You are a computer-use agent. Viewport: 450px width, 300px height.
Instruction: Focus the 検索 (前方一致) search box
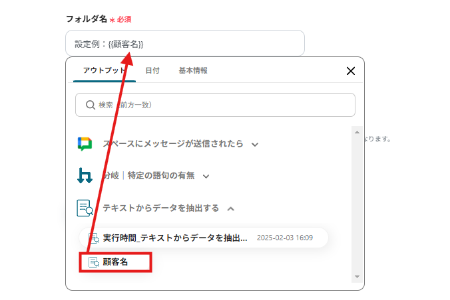[x=215, y=105]
